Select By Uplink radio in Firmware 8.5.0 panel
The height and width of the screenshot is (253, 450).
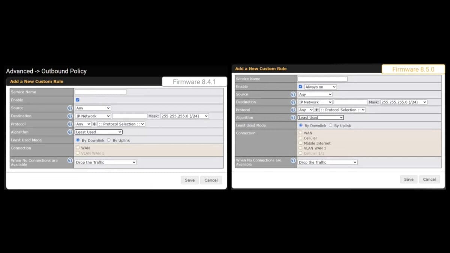pyautogui.click(x=330, y=126)
